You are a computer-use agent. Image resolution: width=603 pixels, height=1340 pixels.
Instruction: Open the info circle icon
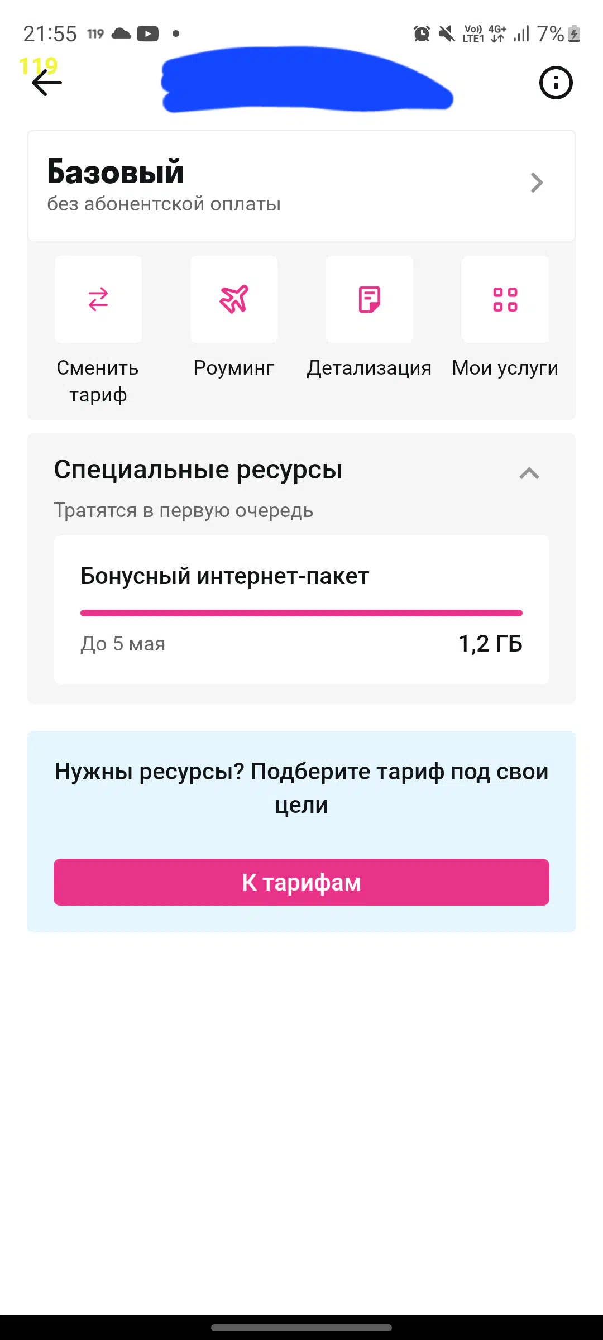pos(556,83)
